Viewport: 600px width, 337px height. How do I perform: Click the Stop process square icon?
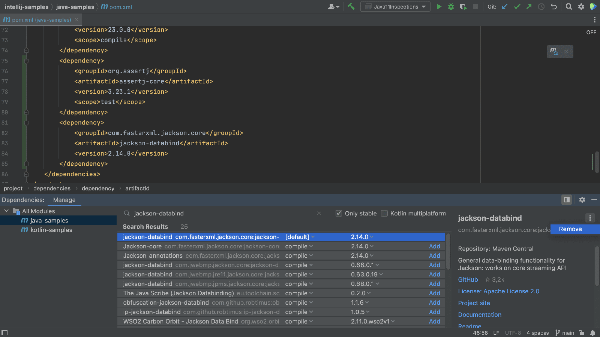click(475, 7)
